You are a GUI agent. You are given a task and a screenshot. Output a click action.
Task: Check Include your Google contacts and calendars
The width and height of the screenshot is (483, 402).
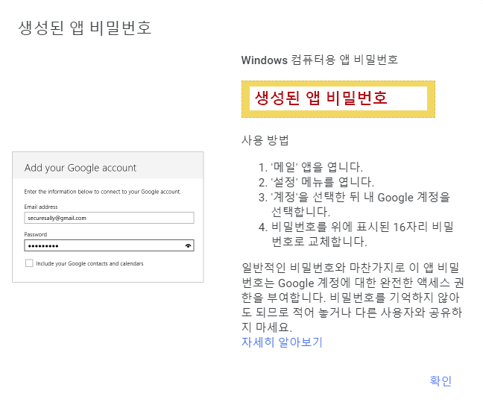[29, 263]
